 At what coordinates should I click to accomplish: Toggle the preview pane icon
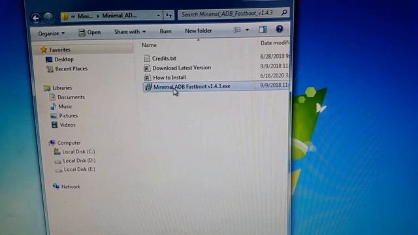pyautogui.click(x=263, y=29)
